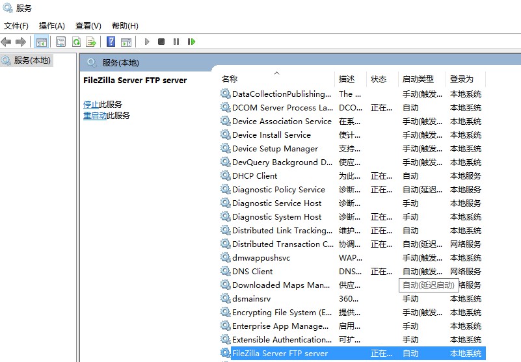Click the Forward arrow in the toolbar
This screenshot has height=362, width=521.
click(x=21, y=42)
